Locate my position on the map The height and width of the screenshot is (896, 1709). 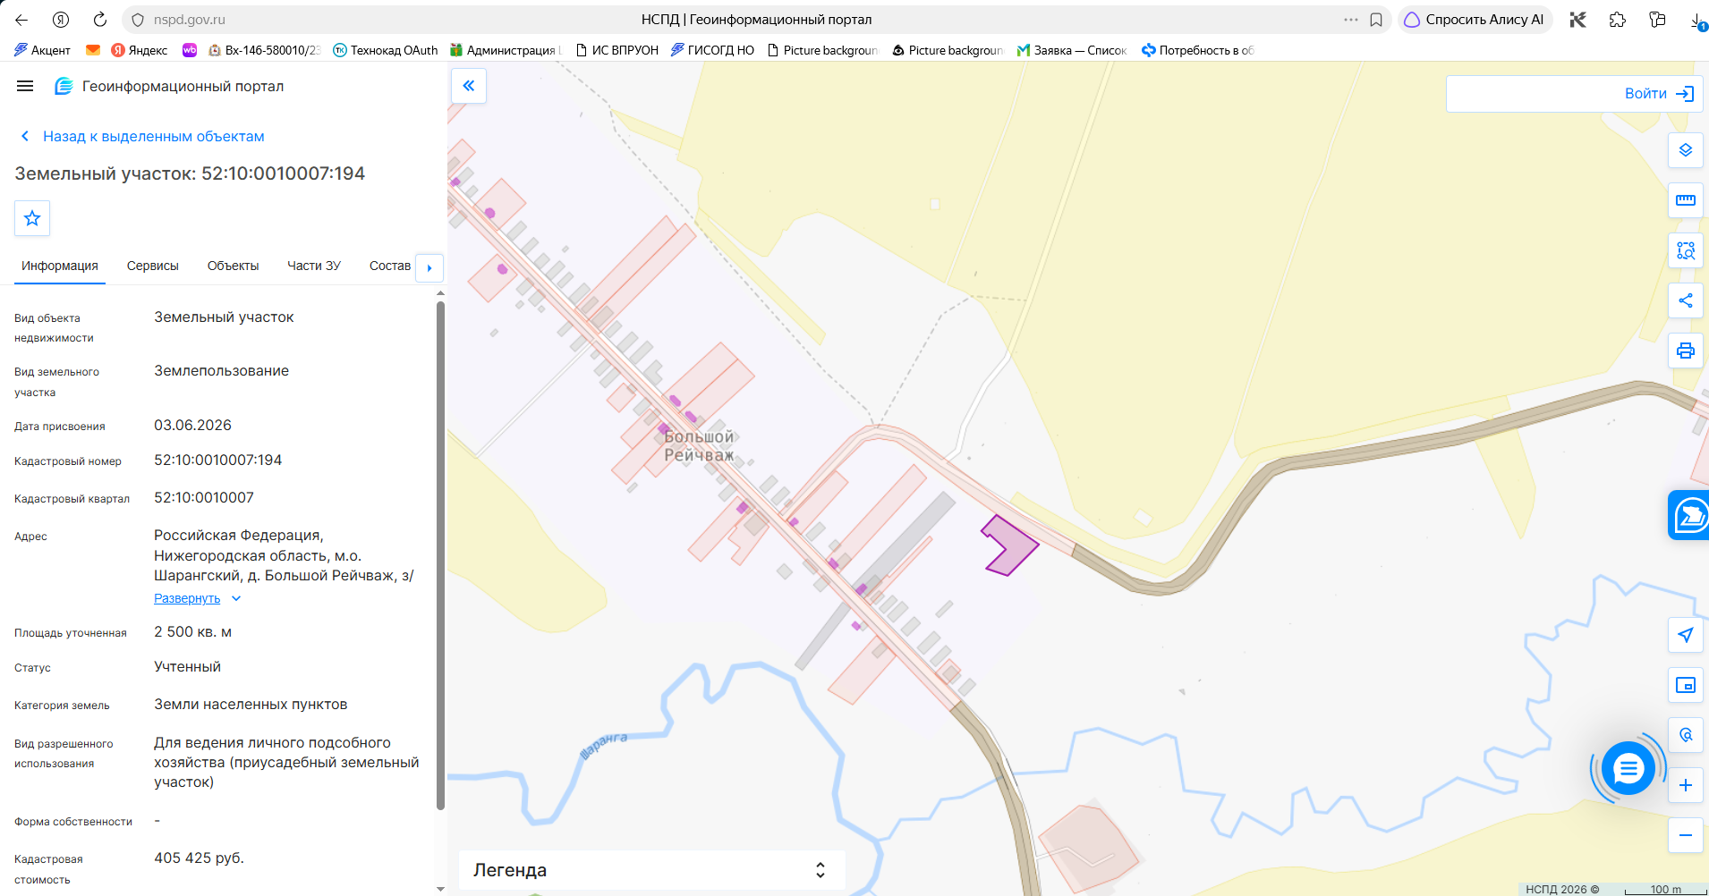click(x=1685, y=635)
